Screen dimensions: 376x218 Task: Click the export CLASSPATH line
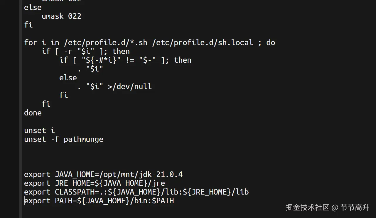pos(136,192)
